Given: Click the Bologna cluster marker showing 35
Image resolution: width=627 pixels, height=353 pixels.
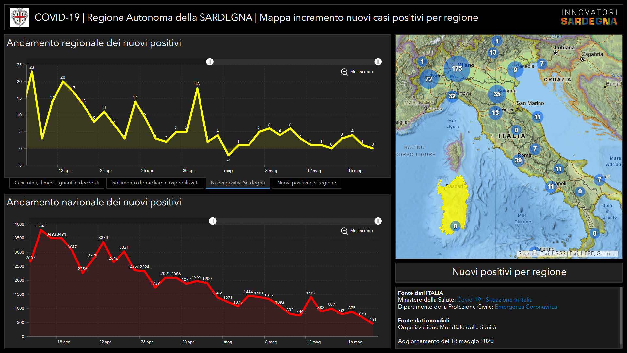Looking at the screenshot, I should (x=497, y=94).
